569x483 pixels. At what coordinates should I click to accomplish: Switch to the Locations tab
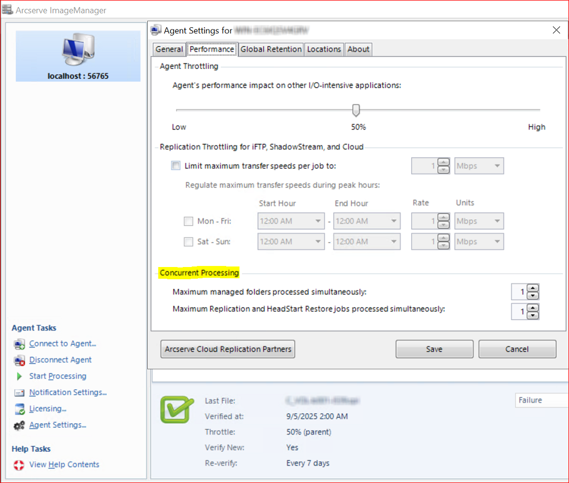tap(324, 49)
